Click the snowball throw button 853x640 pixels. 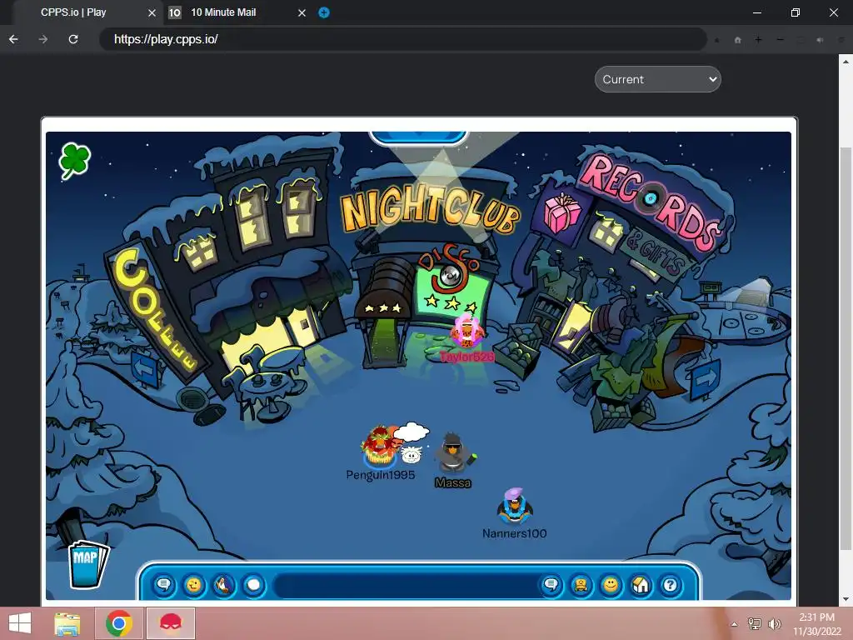coord(253,585)
